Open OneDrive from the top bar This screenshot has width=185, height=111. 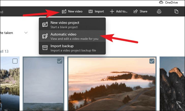tap(168, 2)
